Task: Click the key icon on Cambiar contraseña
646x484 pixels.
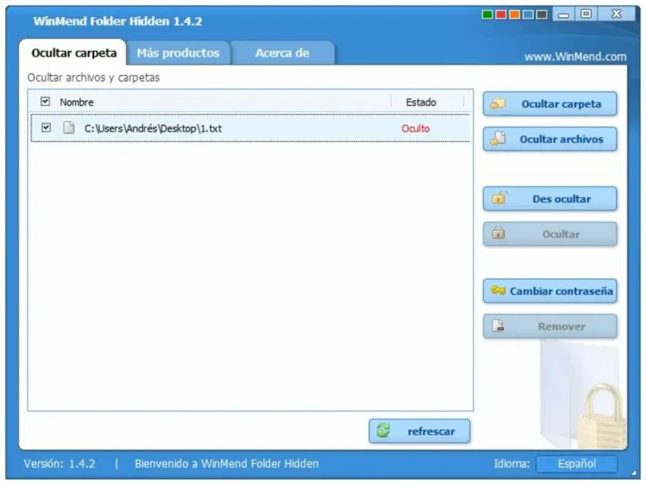Action: (498, 290)
